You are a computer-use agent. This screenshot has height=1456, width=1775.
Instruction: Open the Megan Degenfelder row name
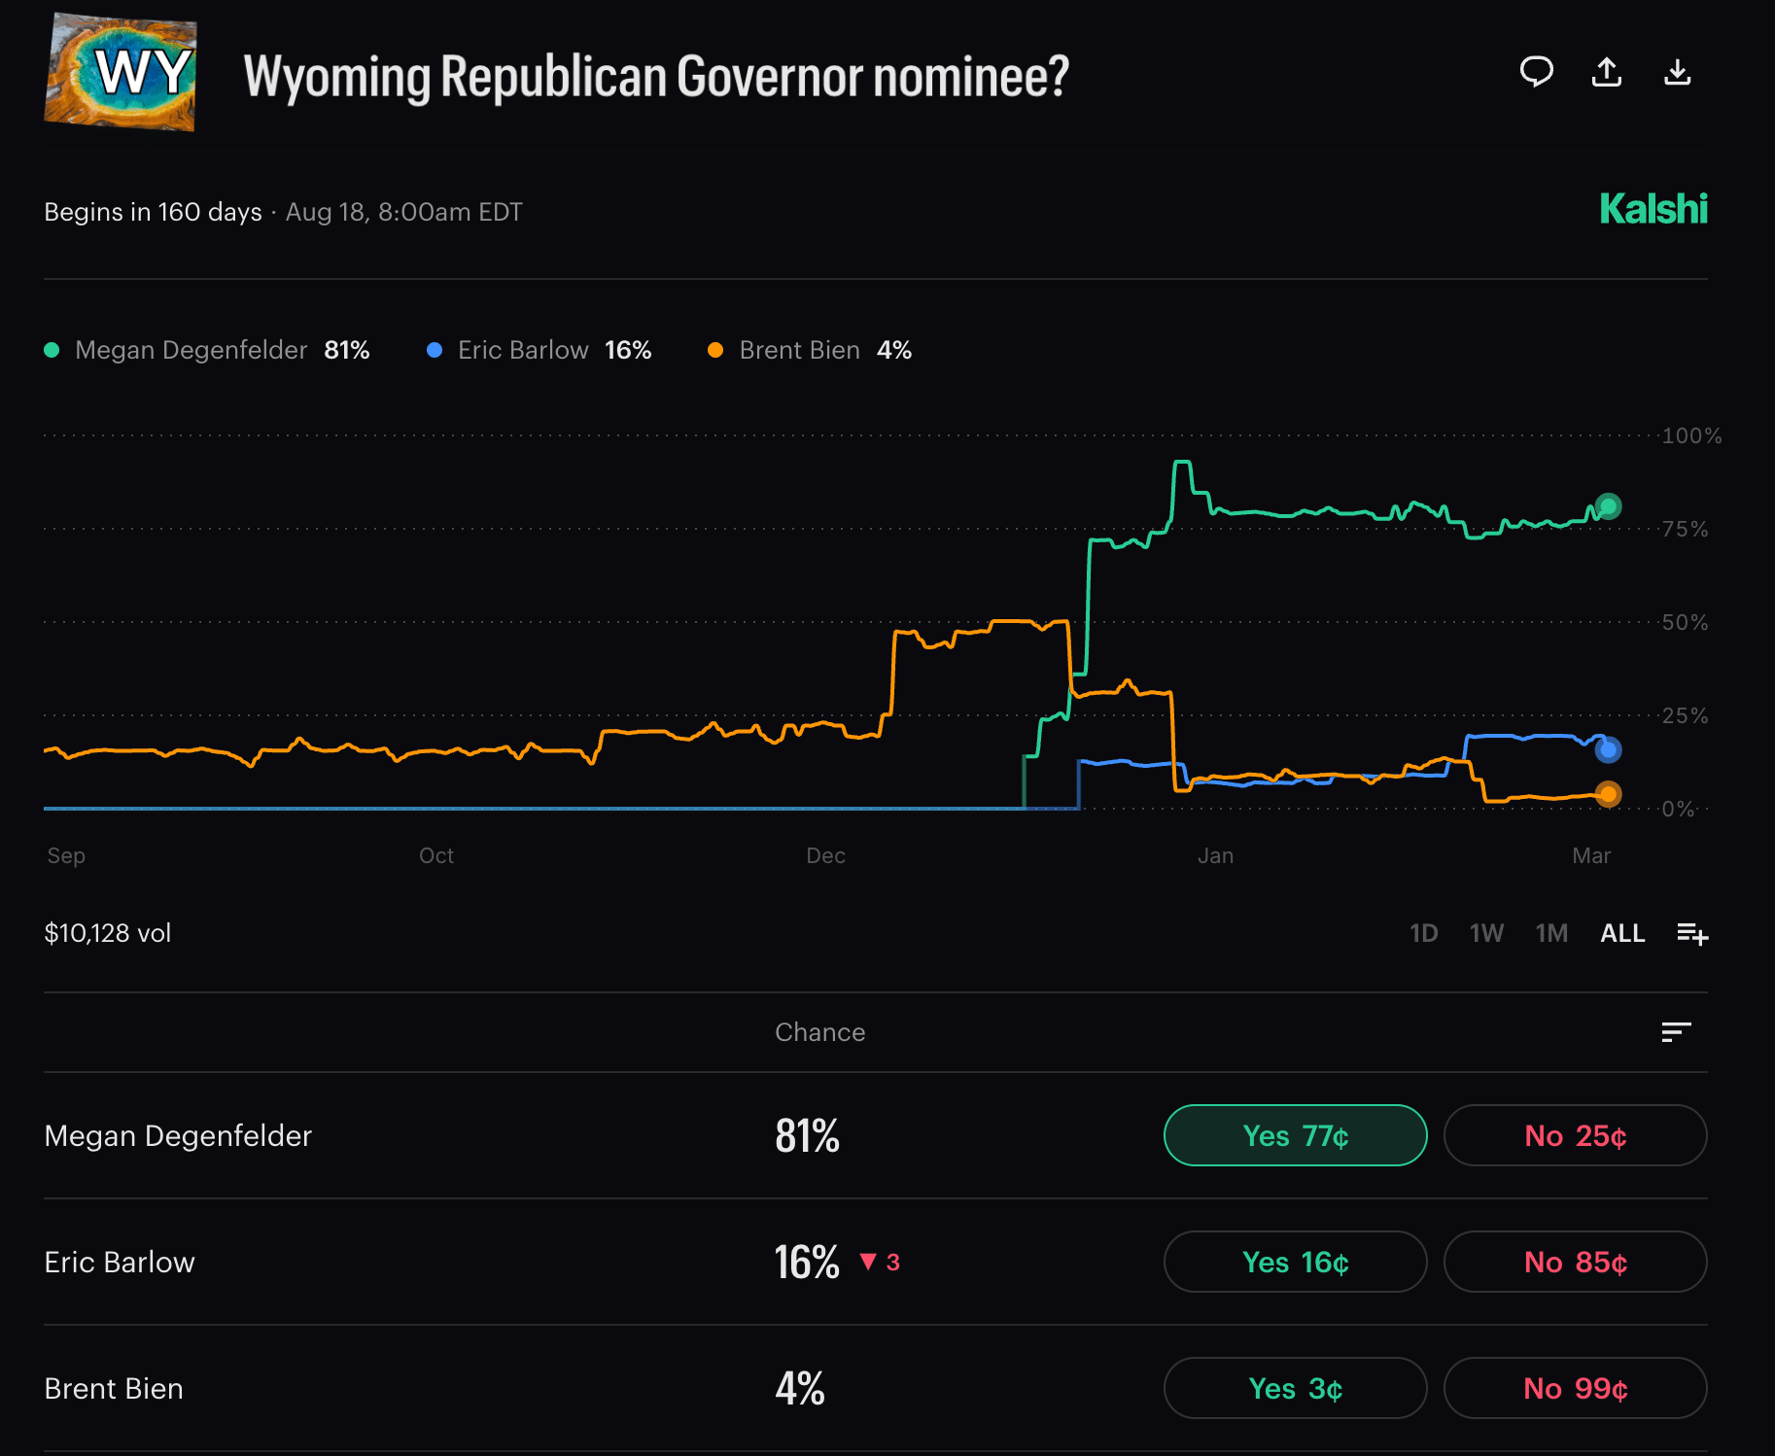[x=178, y=1135]
